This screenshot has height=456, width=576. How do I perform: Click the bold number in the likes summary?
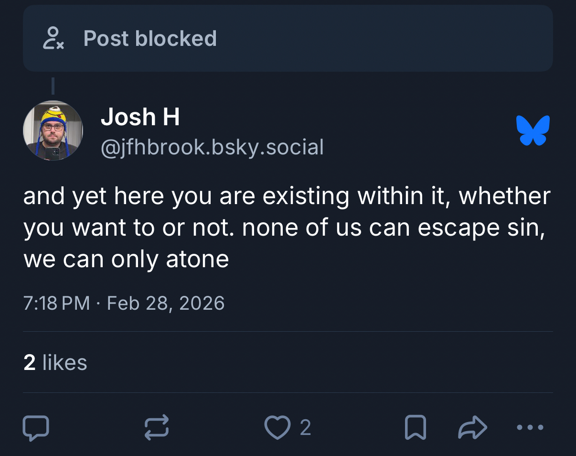pos(30,362)
